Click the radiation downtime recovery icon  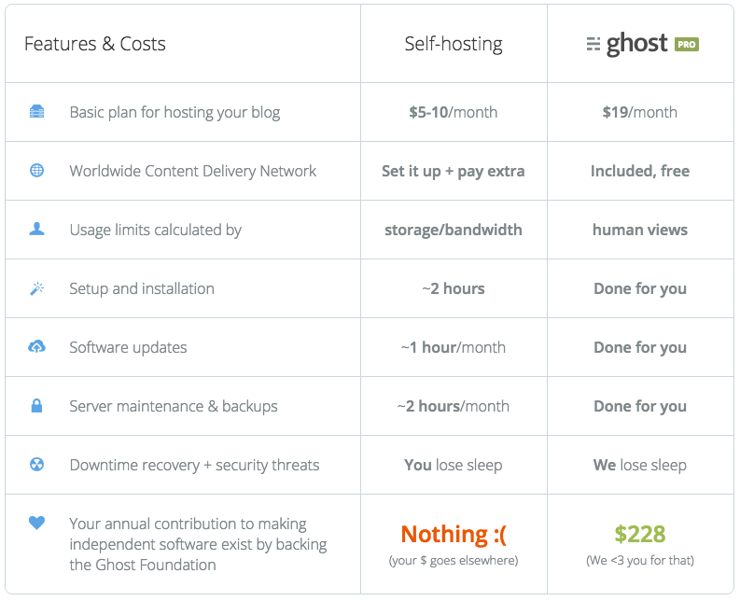pyautogui.click(x=36, y=465)
